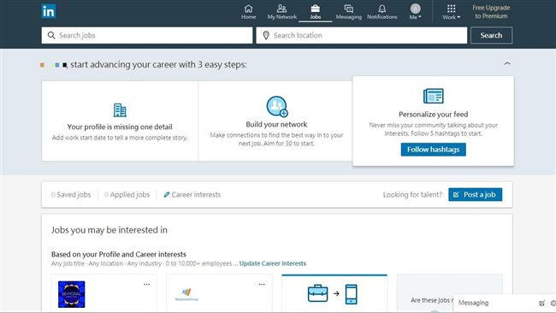This screenshot has height=313, width=556.
Task: Click the Search button
Action: [x=491, y=35]
